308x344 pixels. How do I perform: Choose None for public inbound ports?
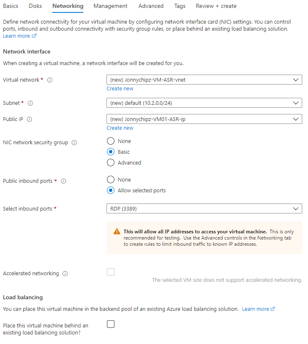(111, 180)
